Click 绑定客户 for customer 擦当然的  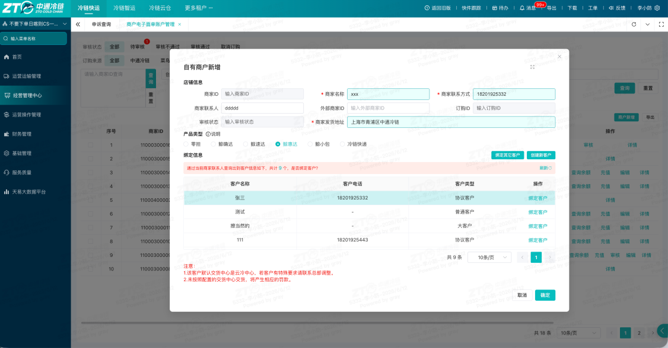537,226
